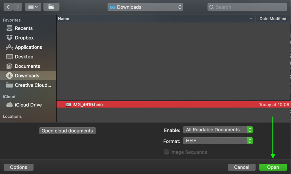Focus the Search field
291x174 pixels.
[x=247, y=7]
